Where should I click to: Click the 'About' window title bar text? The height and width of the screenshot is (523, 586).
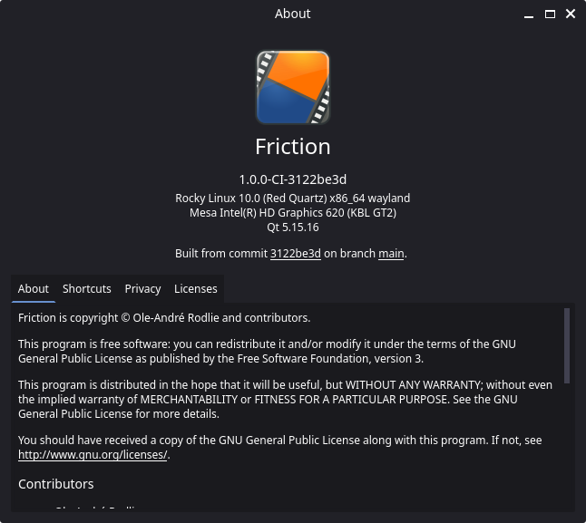pos(292,14)
